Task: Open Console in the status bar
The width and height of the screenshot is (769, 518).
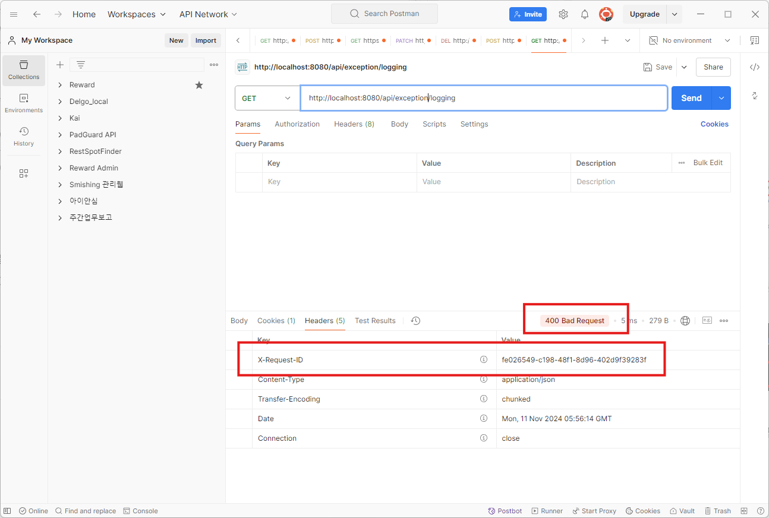Action: [140, 511]
